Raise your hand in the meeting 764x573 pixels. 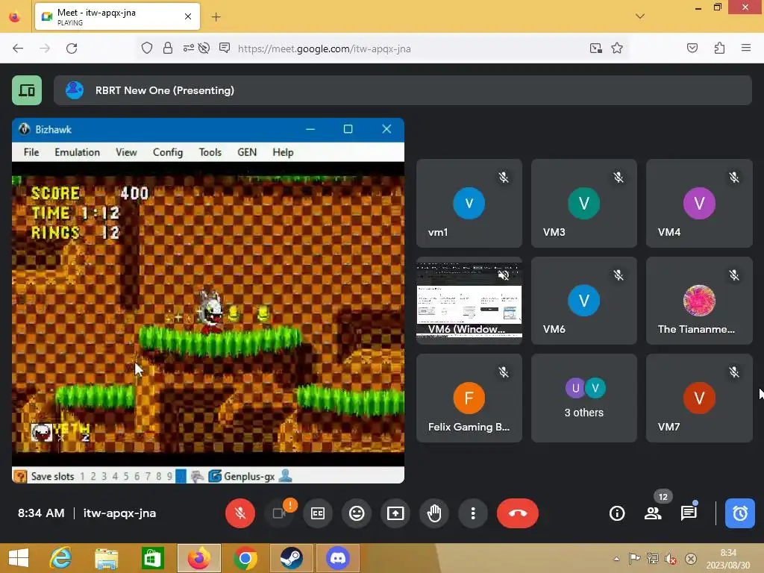click(434, 513)
